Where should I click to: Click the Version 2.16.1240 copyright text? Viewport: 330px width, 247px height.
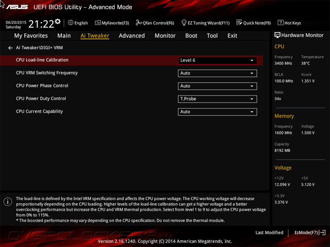point(165,241)
